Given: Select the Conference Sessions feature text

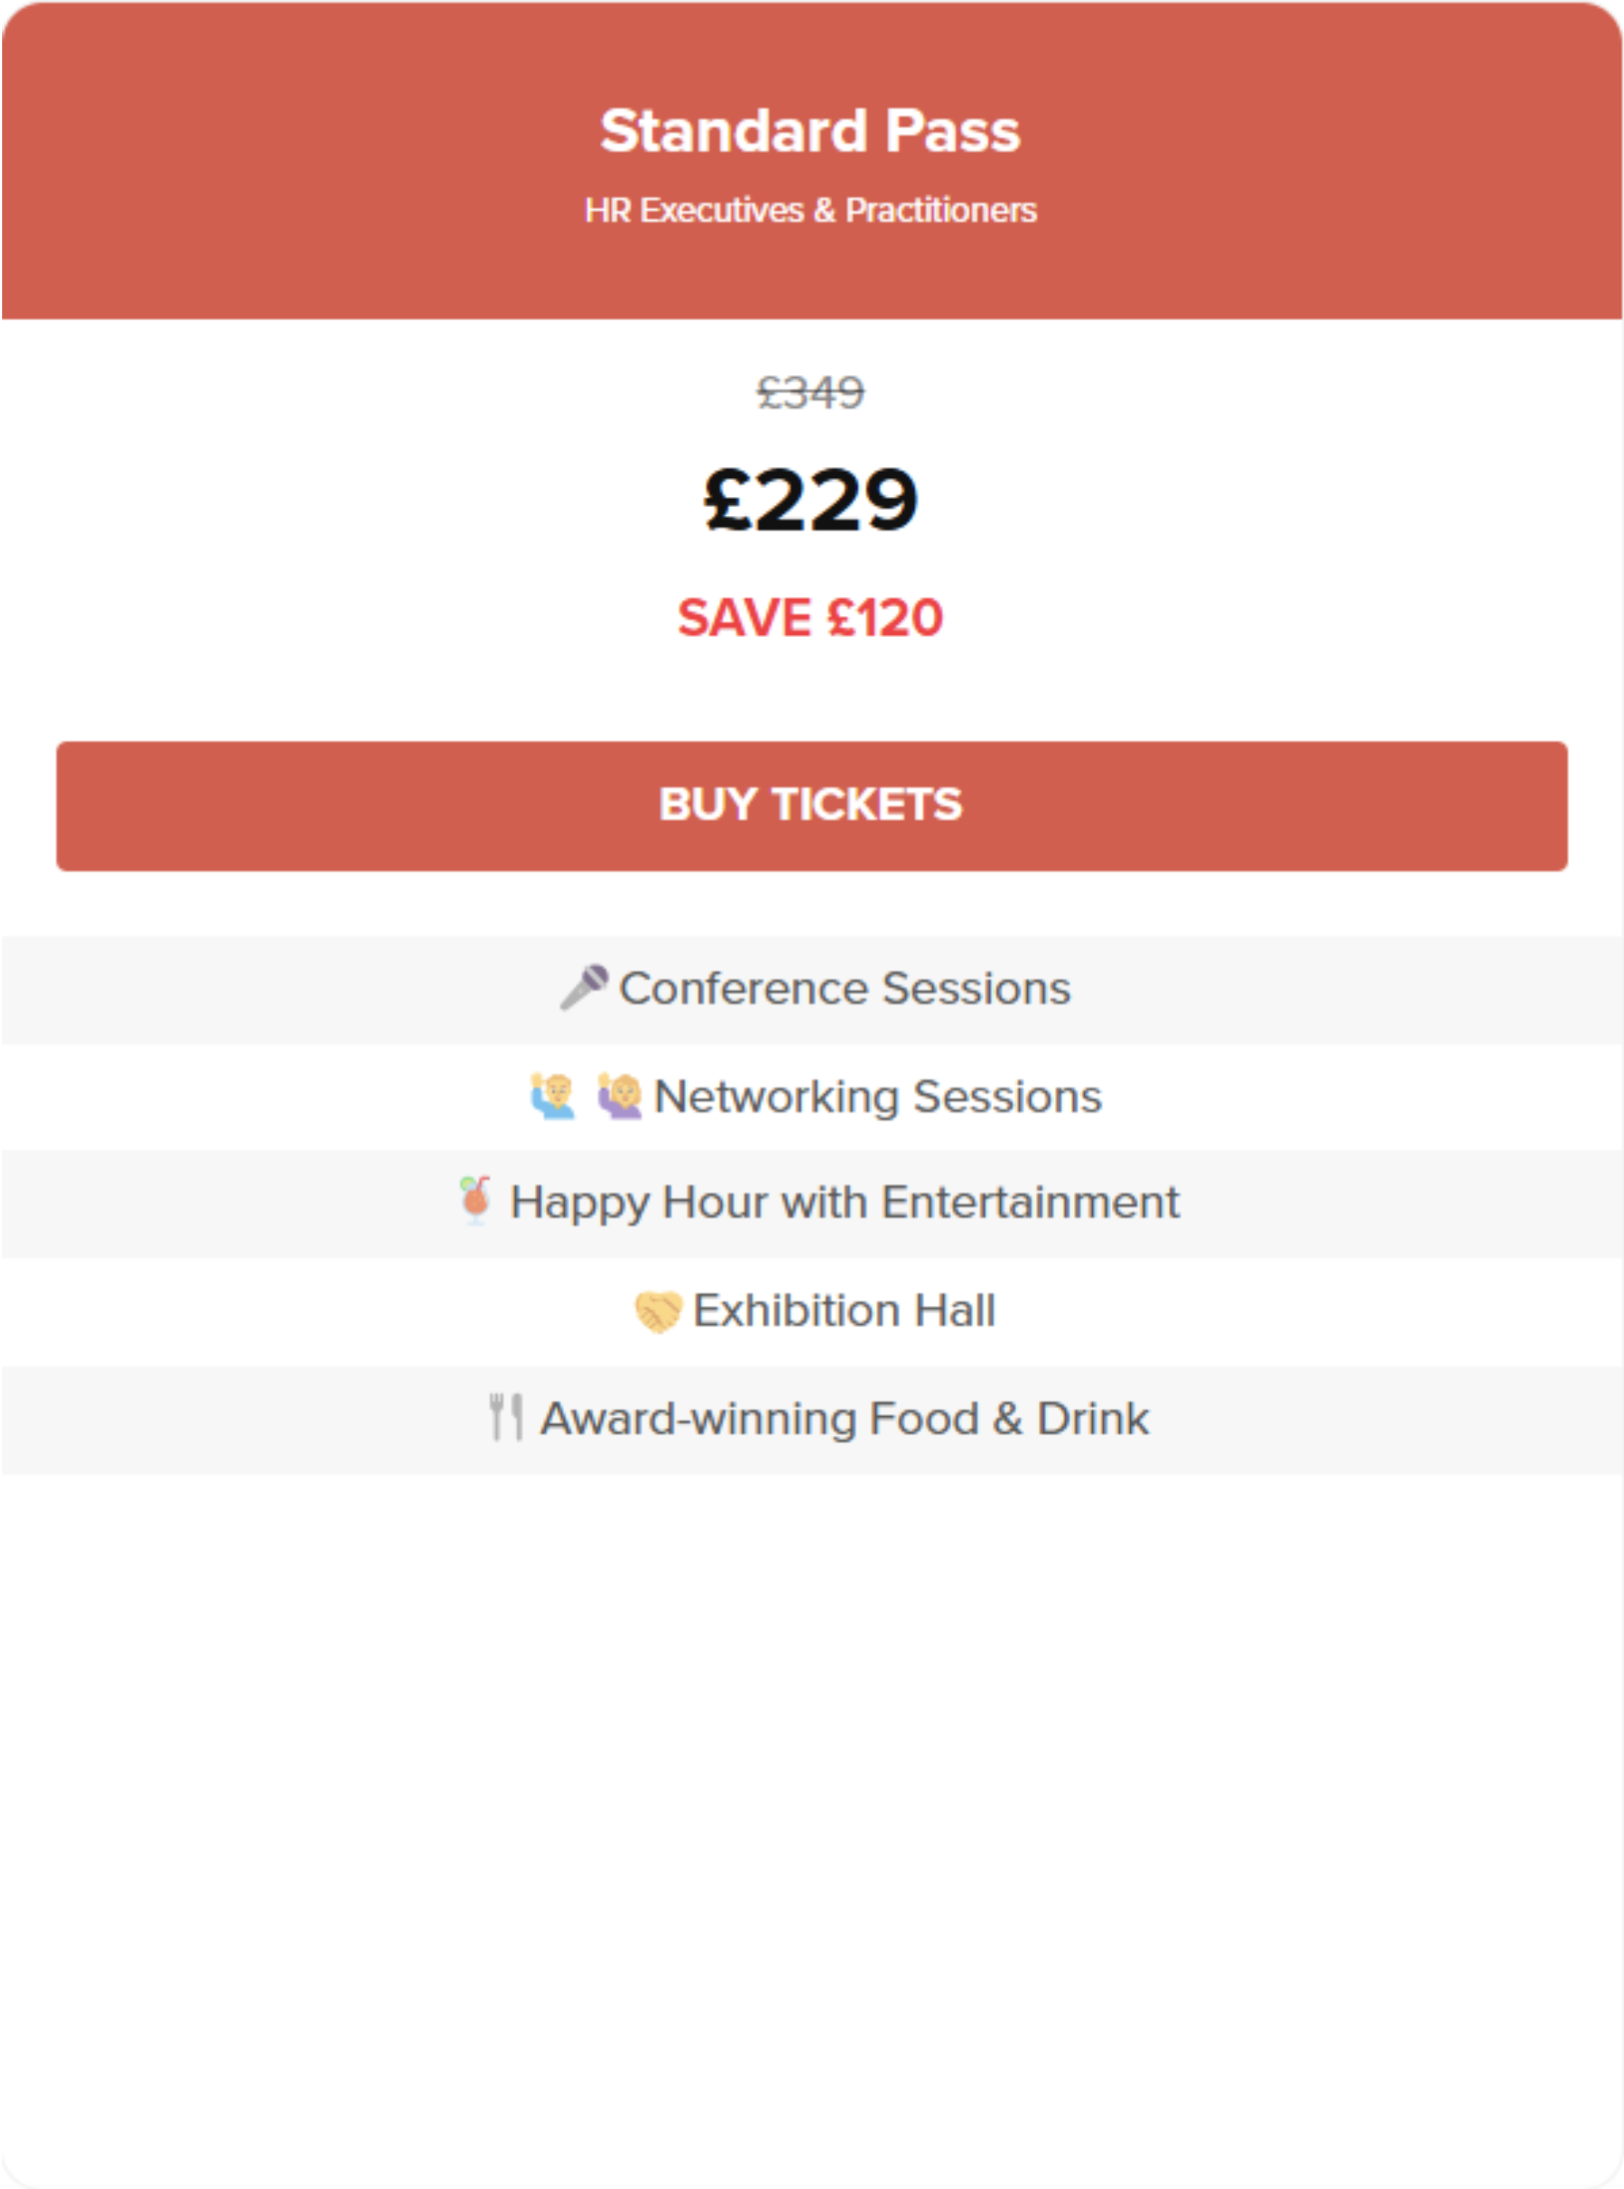Looking at the screenshot, I should coord(844,988).
